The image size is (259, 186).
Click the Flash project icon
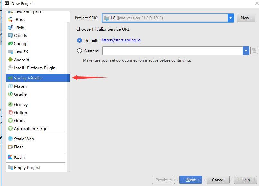(10, 147)
